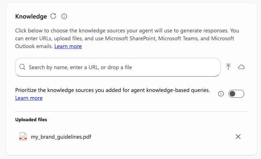This screenshot has height=159, width=261.
Task: Click the upload file arrow icon
Action: (229, 67)
